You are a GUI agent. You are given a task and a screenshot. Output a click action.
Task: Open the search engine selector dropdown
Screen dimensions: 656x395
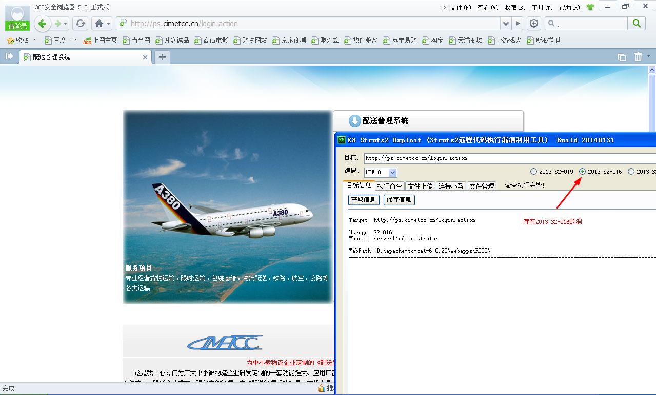(553, 24)
